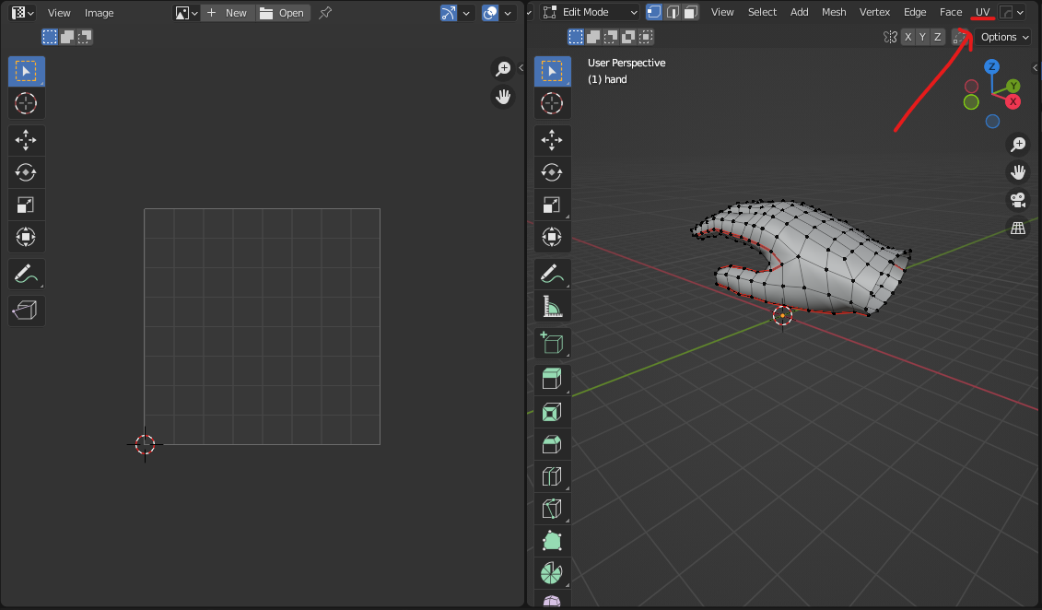This screenshot has height=610, width=1042.
Task: Choose the Add Cube tool
Action: pyautogui.click(x=552, y=344)
